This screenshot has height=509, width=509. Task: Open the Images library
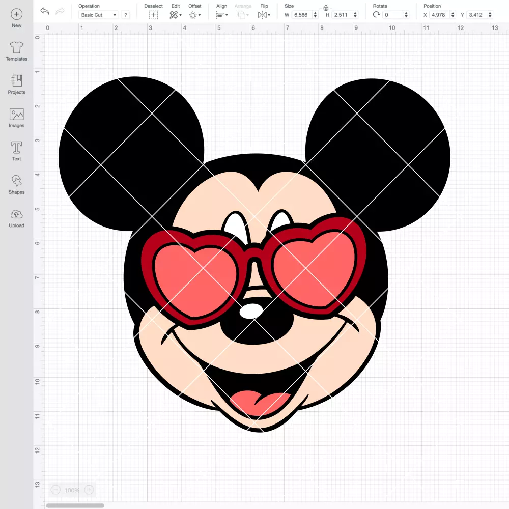click(17, 118)
